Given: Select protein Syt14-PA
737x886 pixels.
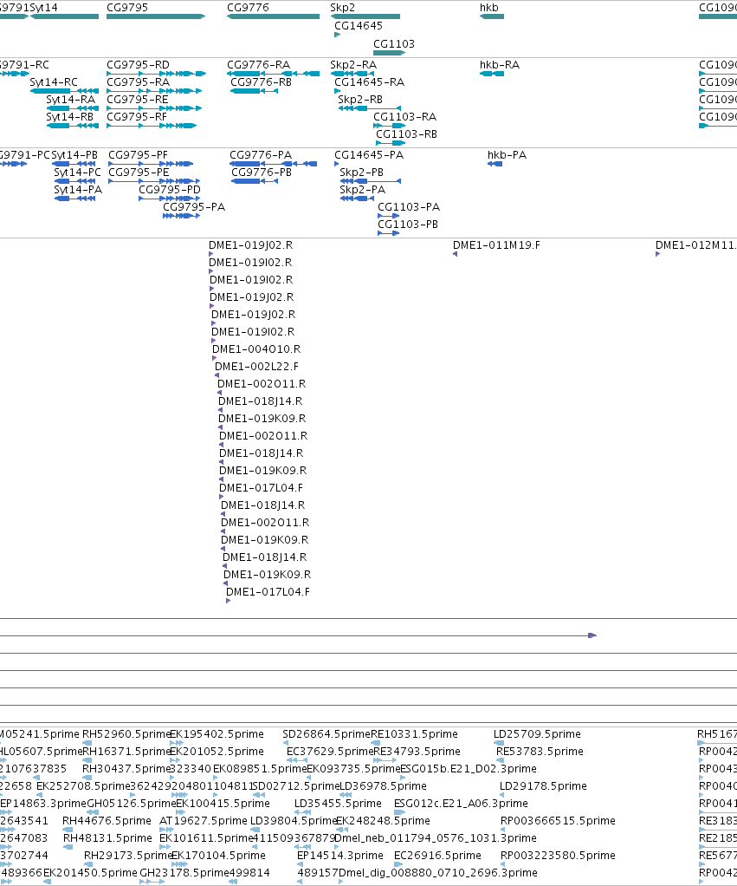Looking at the screenshot, I should coord(74,199).
